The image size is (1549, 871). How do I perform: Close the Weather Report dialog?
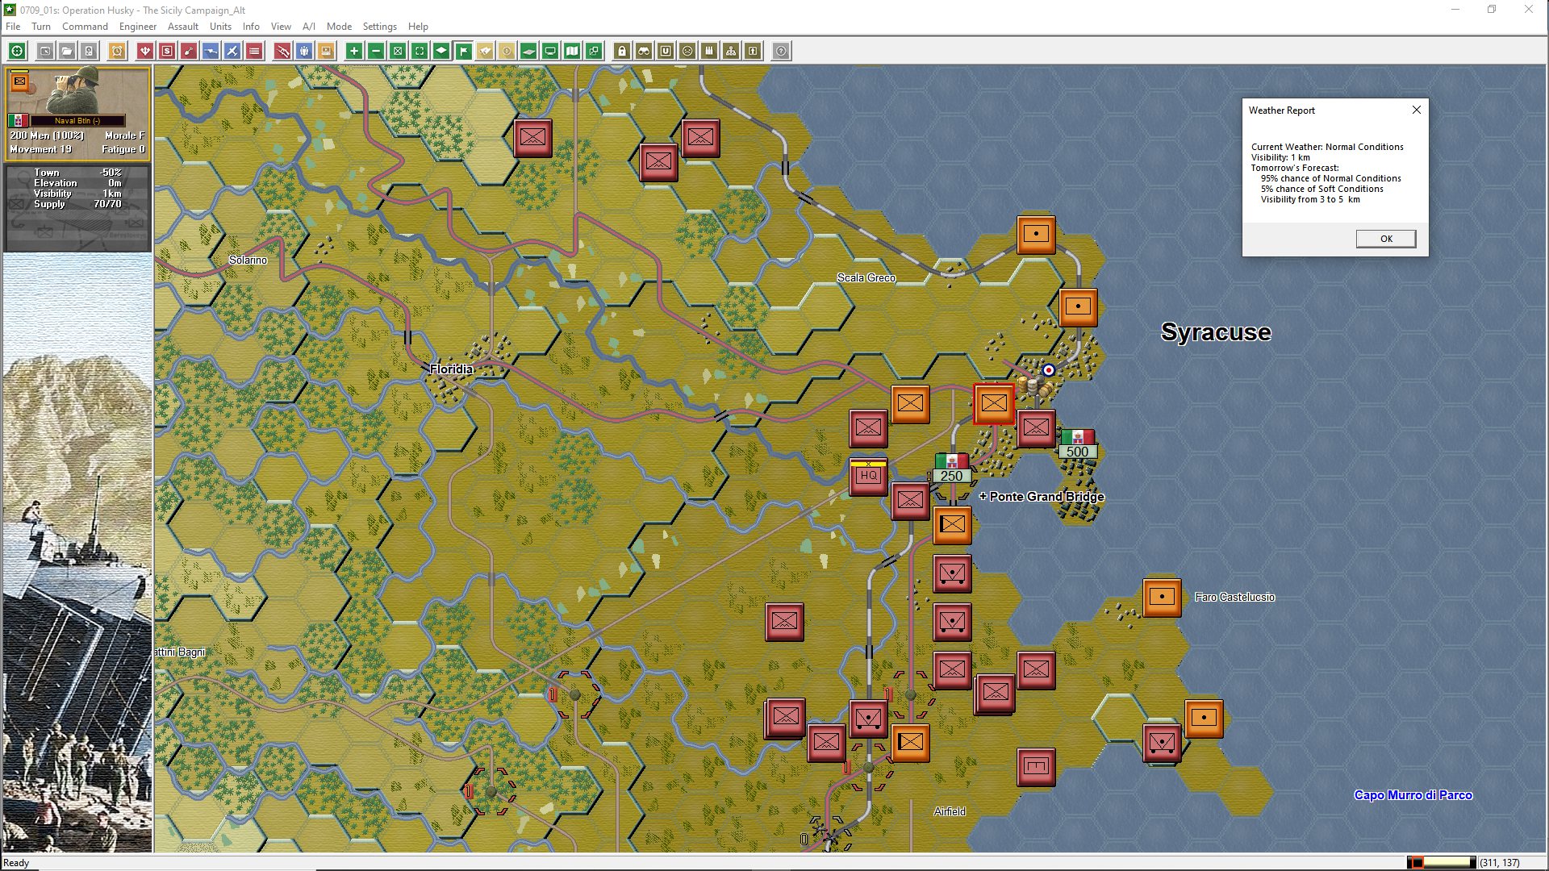coord(1417,110)
